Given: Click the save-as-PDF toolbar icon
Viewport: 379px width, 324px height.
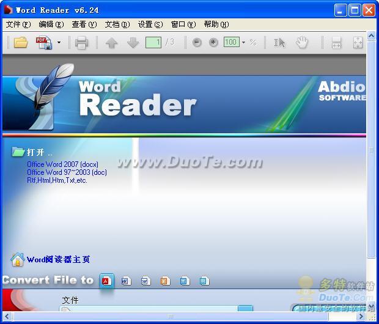Looking at the screenshot, I should click(x=44, y=43).
